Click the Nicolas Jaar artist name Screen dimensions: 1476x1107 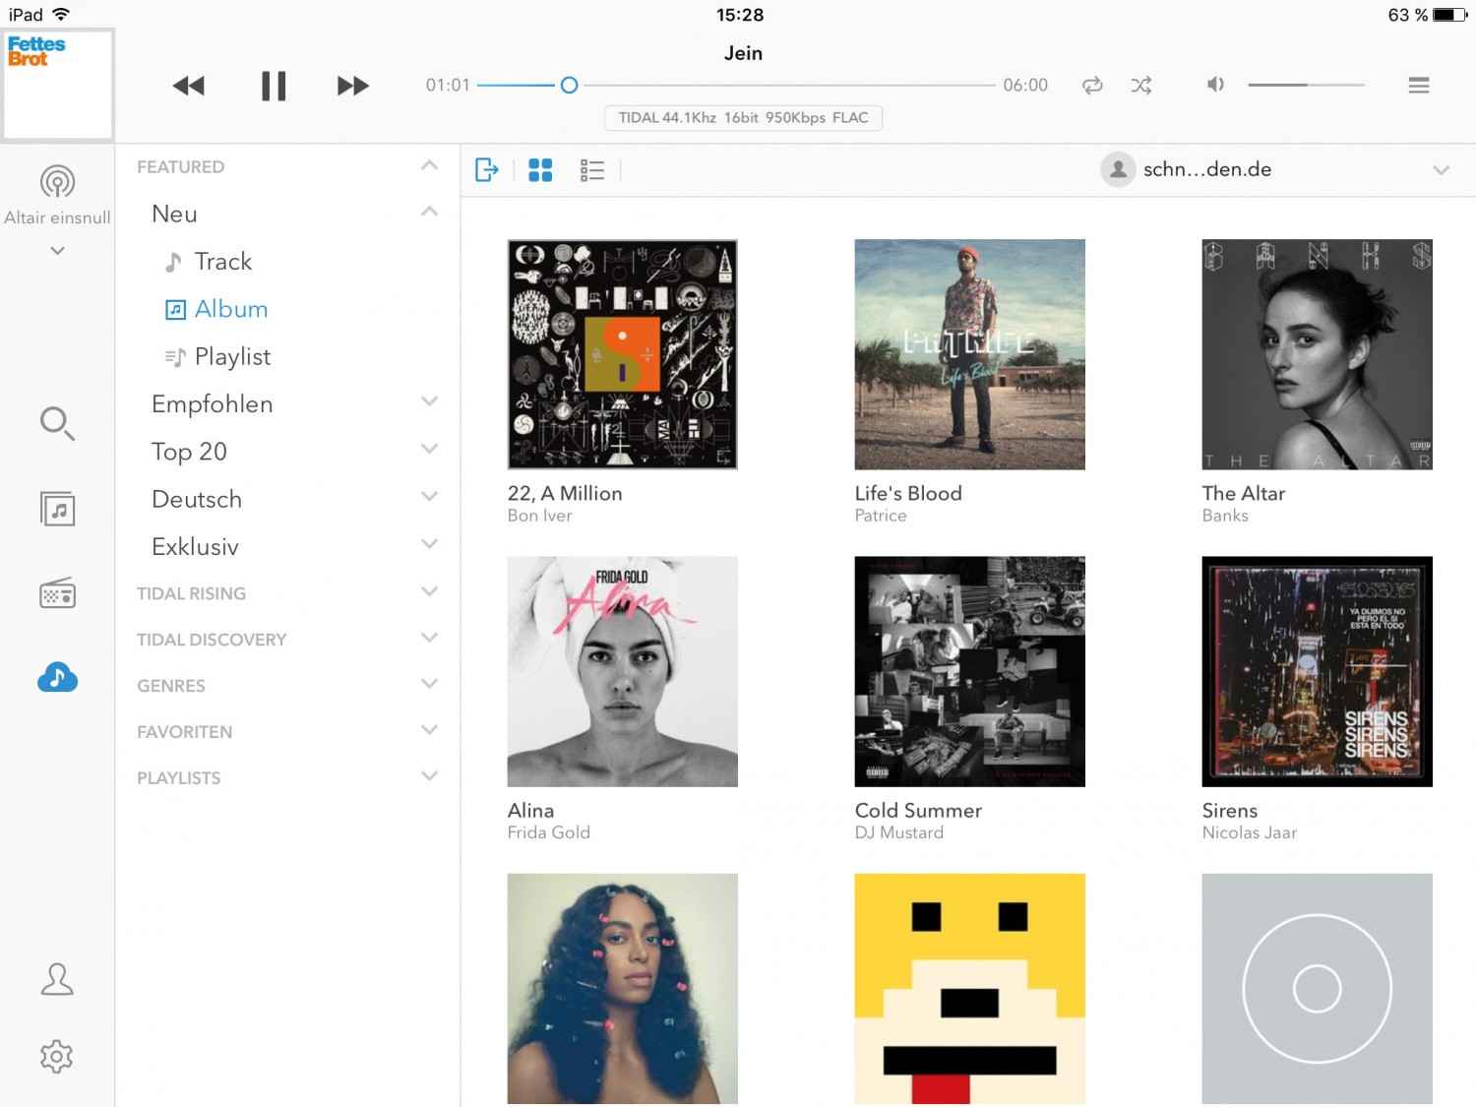click(1249, 832)
